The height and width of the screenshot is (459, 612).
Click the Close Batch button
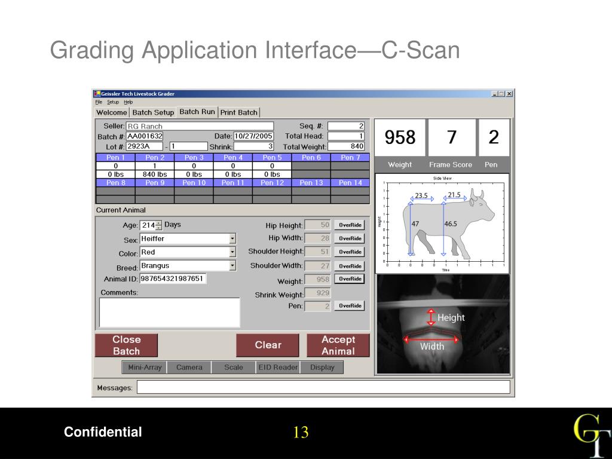[126, 345]
